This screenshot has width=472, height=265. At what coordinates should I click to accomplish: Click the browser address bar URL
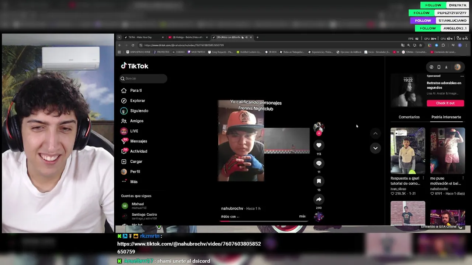coord(184,45)
